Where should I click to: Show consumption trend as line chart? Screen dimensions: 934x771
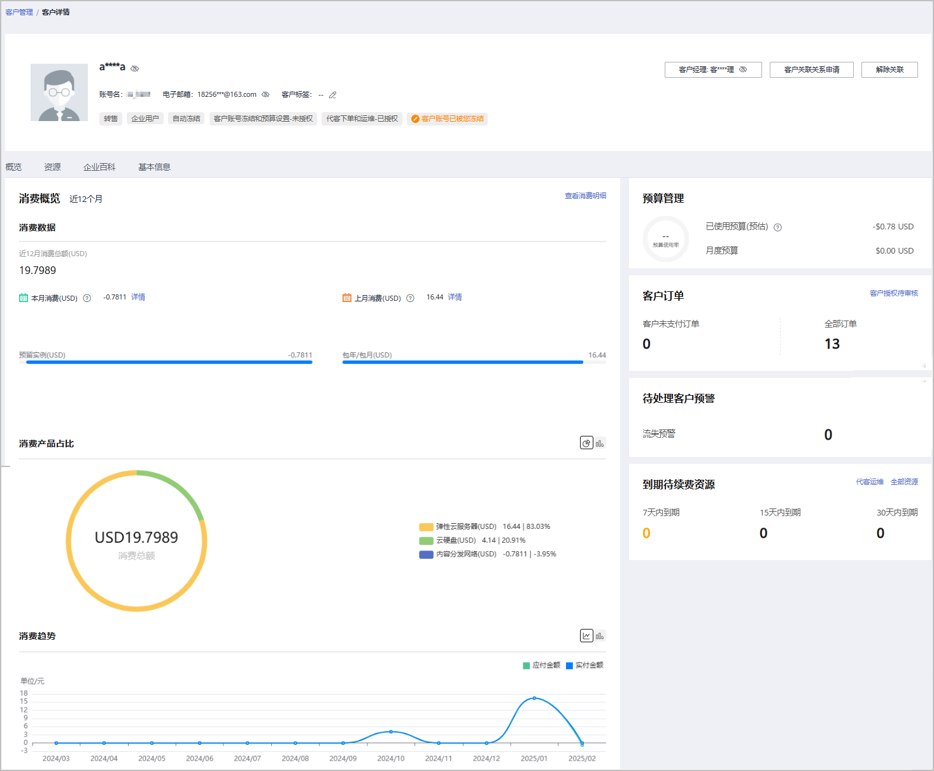coord(586,636)
